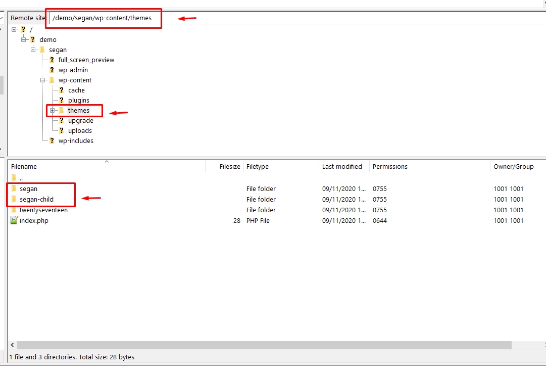
Task: Click the question mark icon next to cache
Action: click(x=61, y=90)
